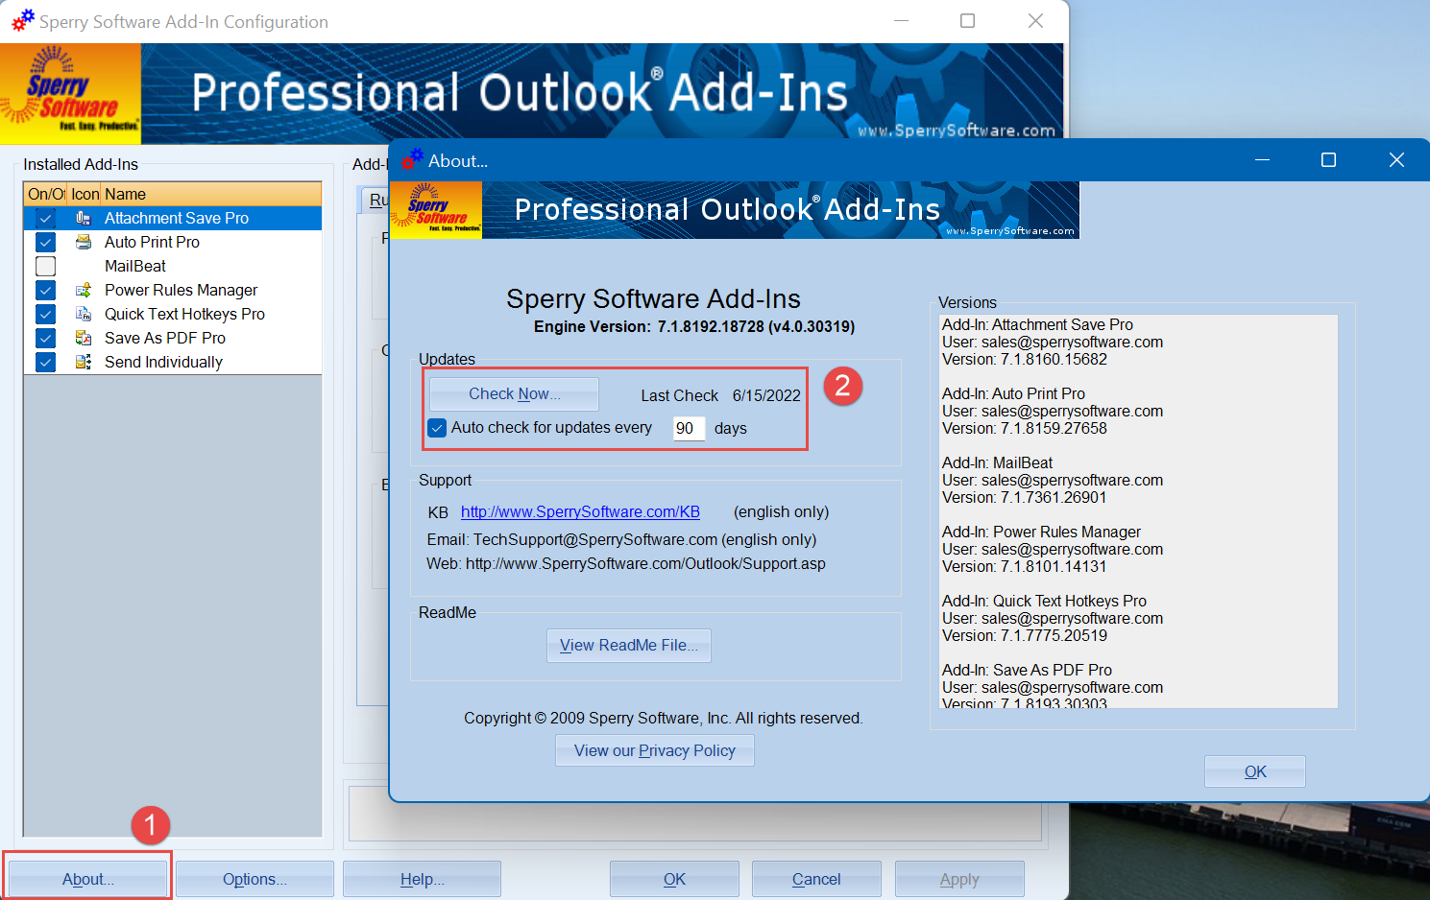
Task: Click the update interval days field
Action: pyautogui.click(x=689, y=428)
